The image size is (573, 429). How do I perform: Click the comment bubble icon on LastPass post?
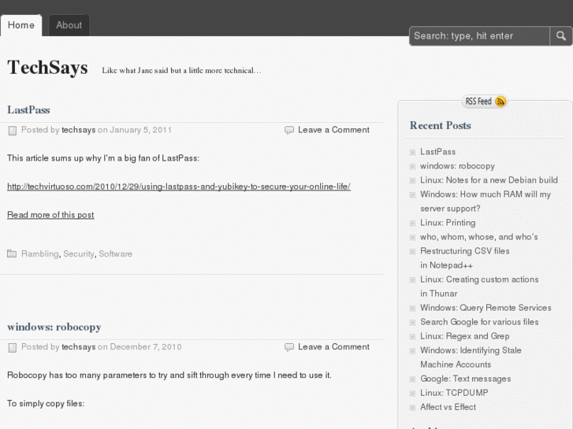tap(289, 130)
